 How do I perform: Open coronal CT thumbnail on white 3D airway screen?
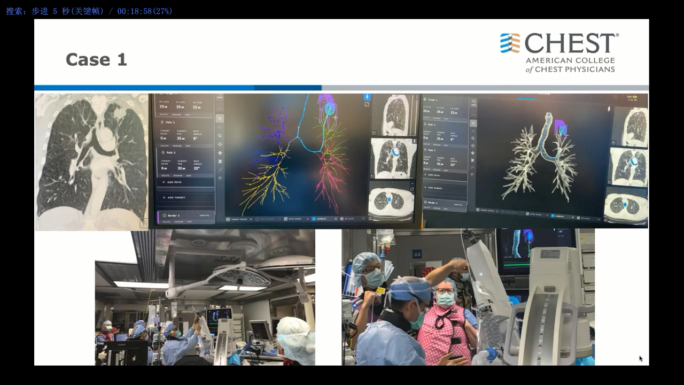(629, 167)
